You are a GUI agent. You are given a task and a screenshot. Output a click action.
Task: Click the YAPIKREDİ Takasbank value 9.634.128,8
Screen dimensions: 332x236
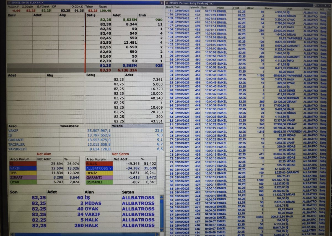coord(100,149)
